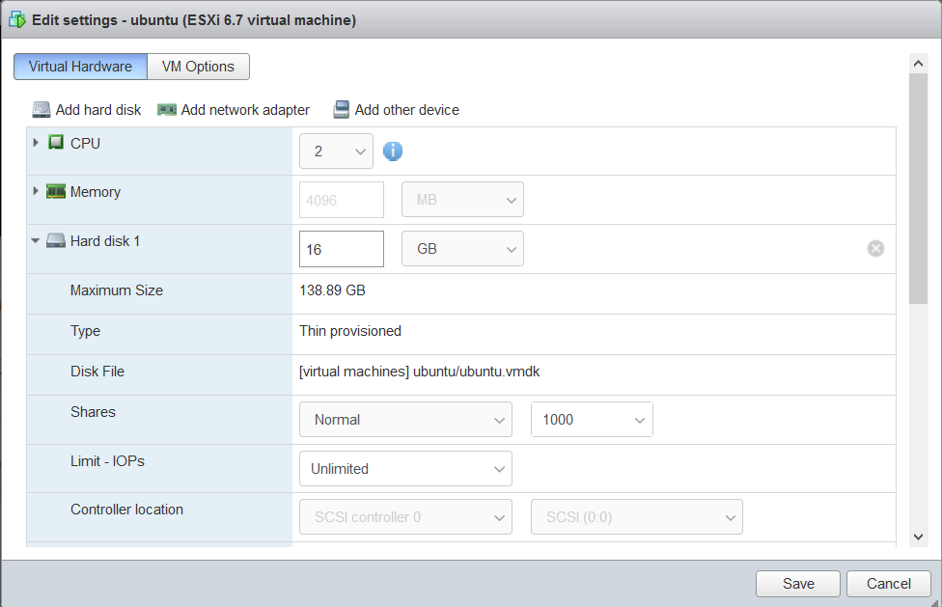This screenshot has width=942, height=607.
Task: Click the Add network adapter label
Action: coord(245,110)
